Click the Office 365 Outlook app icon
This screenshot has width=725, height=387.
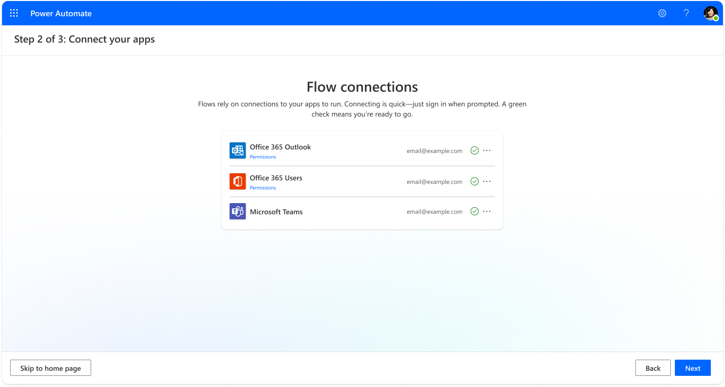237,150
